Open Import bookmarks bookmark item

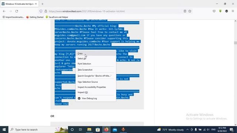click(x=13, y=17)
